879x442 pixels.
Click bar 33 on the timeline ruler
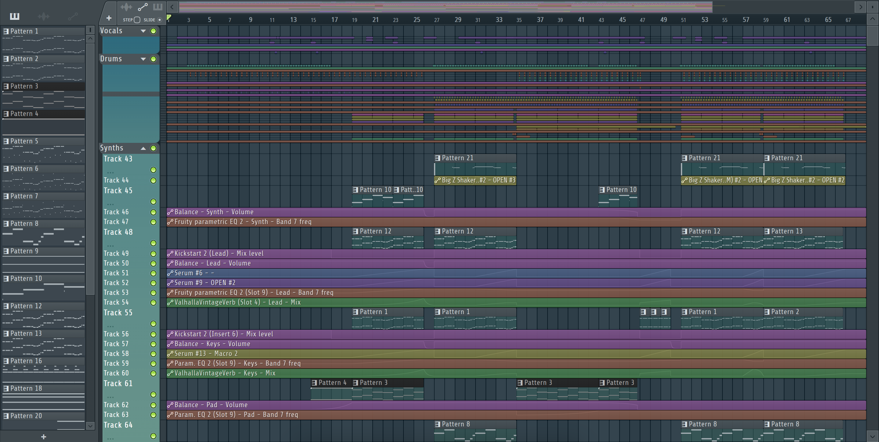pos(499,20)
